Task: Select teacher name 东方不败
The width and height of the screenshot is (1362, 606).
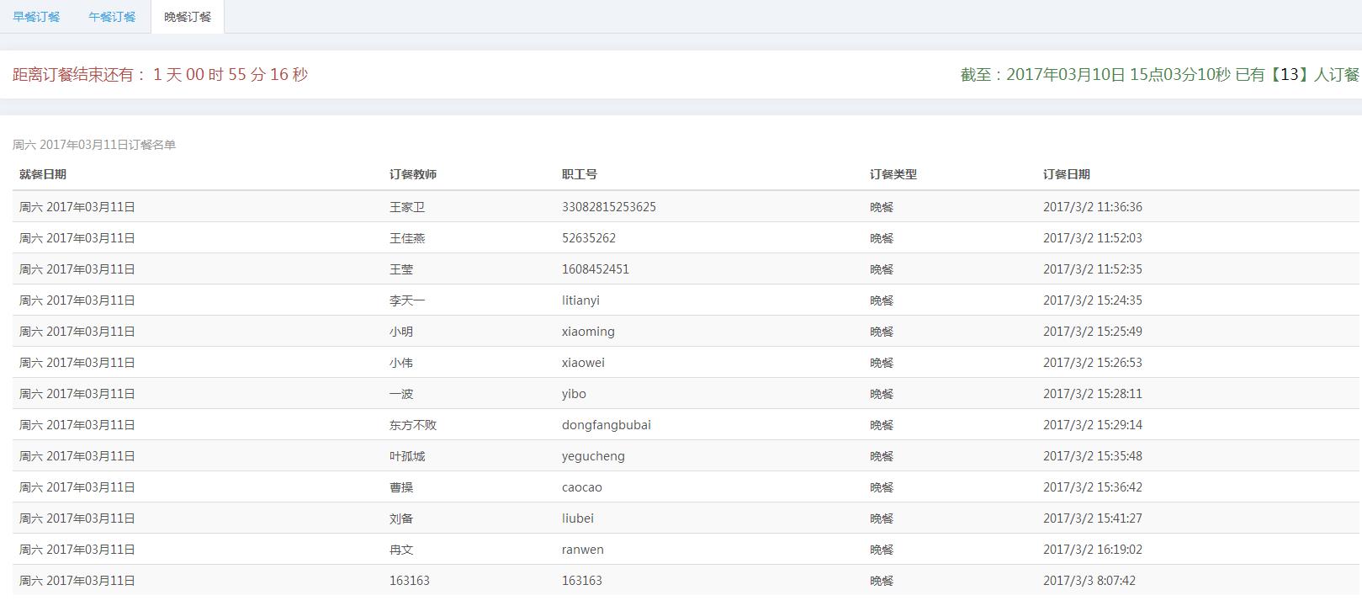Action: (x=413, y=425)
